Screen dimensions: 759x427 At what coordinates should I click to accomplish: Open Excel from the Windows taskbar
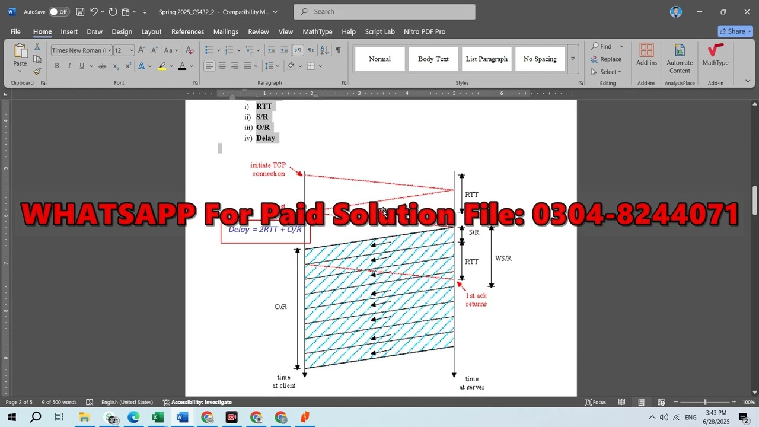(157, 418)
